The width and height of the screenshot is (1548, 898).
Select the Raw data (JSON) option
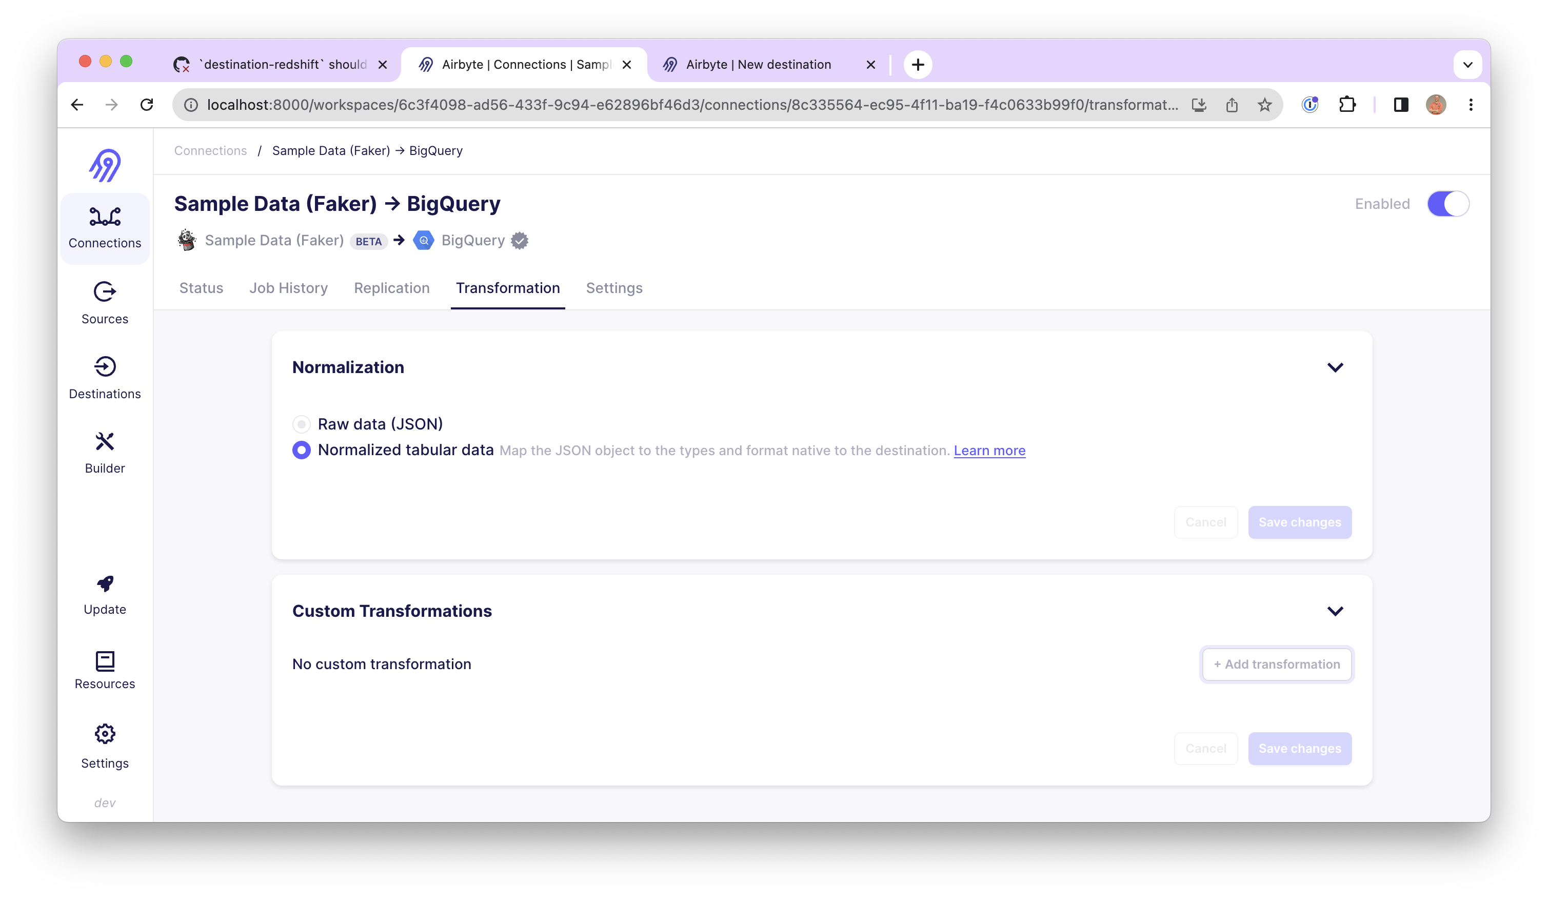tap(301, 423)
